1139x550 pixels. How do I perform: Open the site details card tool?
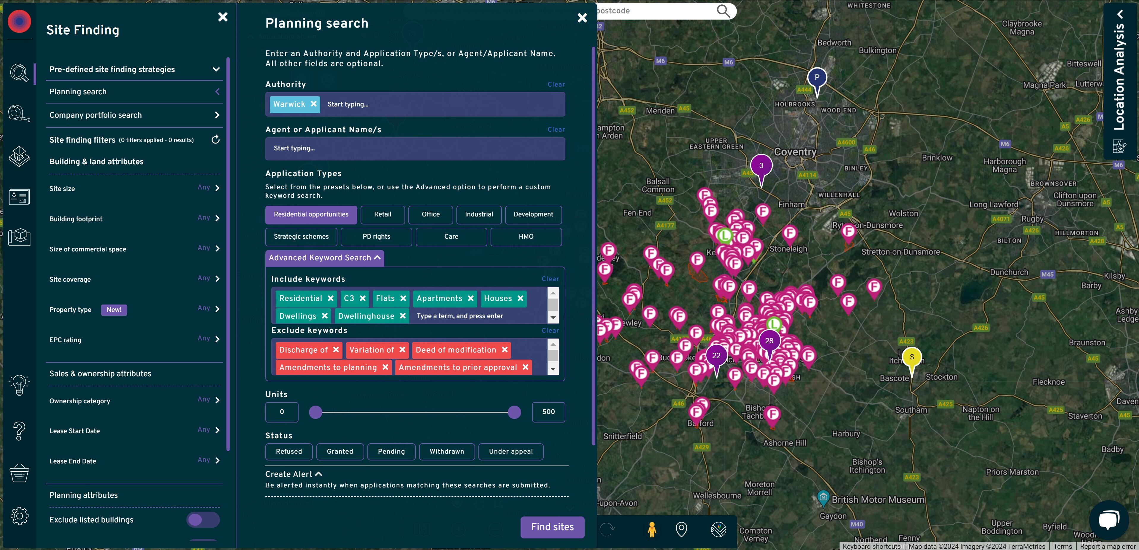click(19, 197)
